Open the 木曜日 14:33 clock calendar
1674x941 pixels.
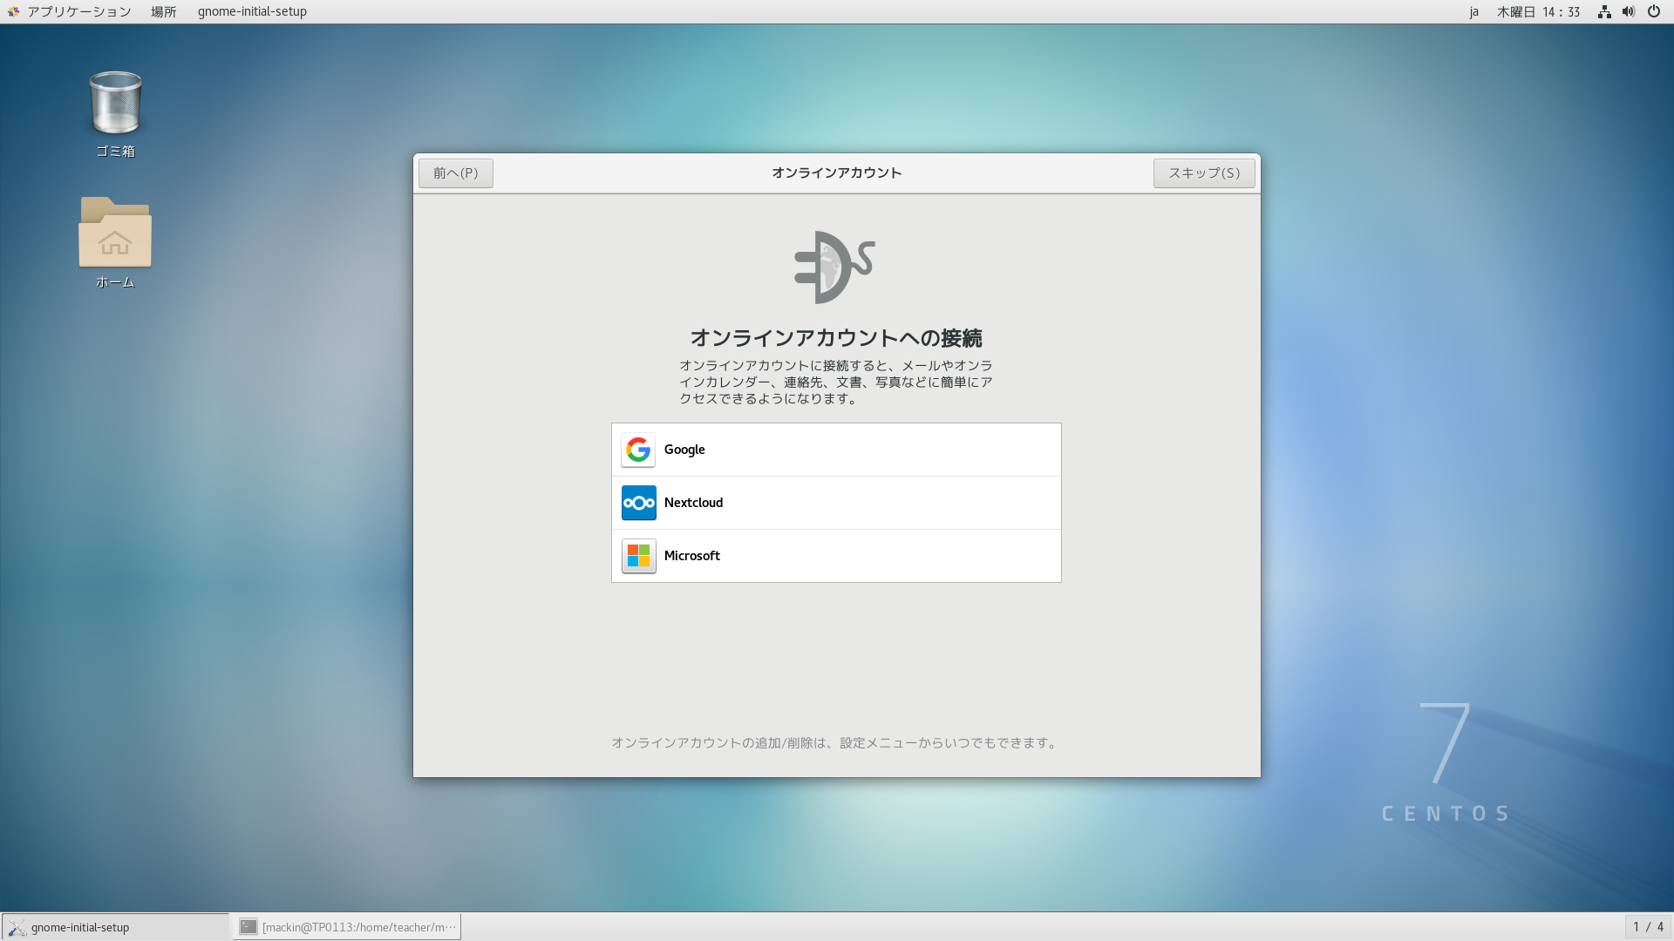pos(1538,11)
